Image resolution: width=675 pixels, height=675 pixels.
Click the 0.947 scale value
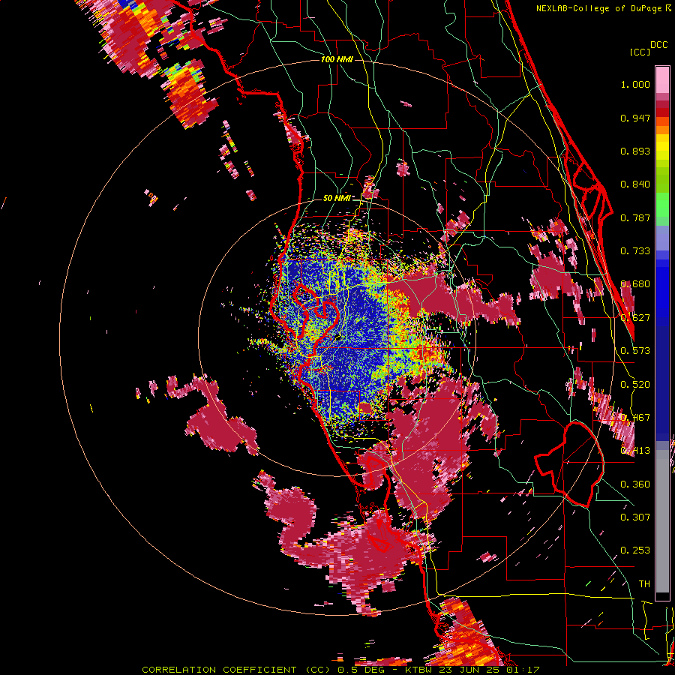[635, 118]
